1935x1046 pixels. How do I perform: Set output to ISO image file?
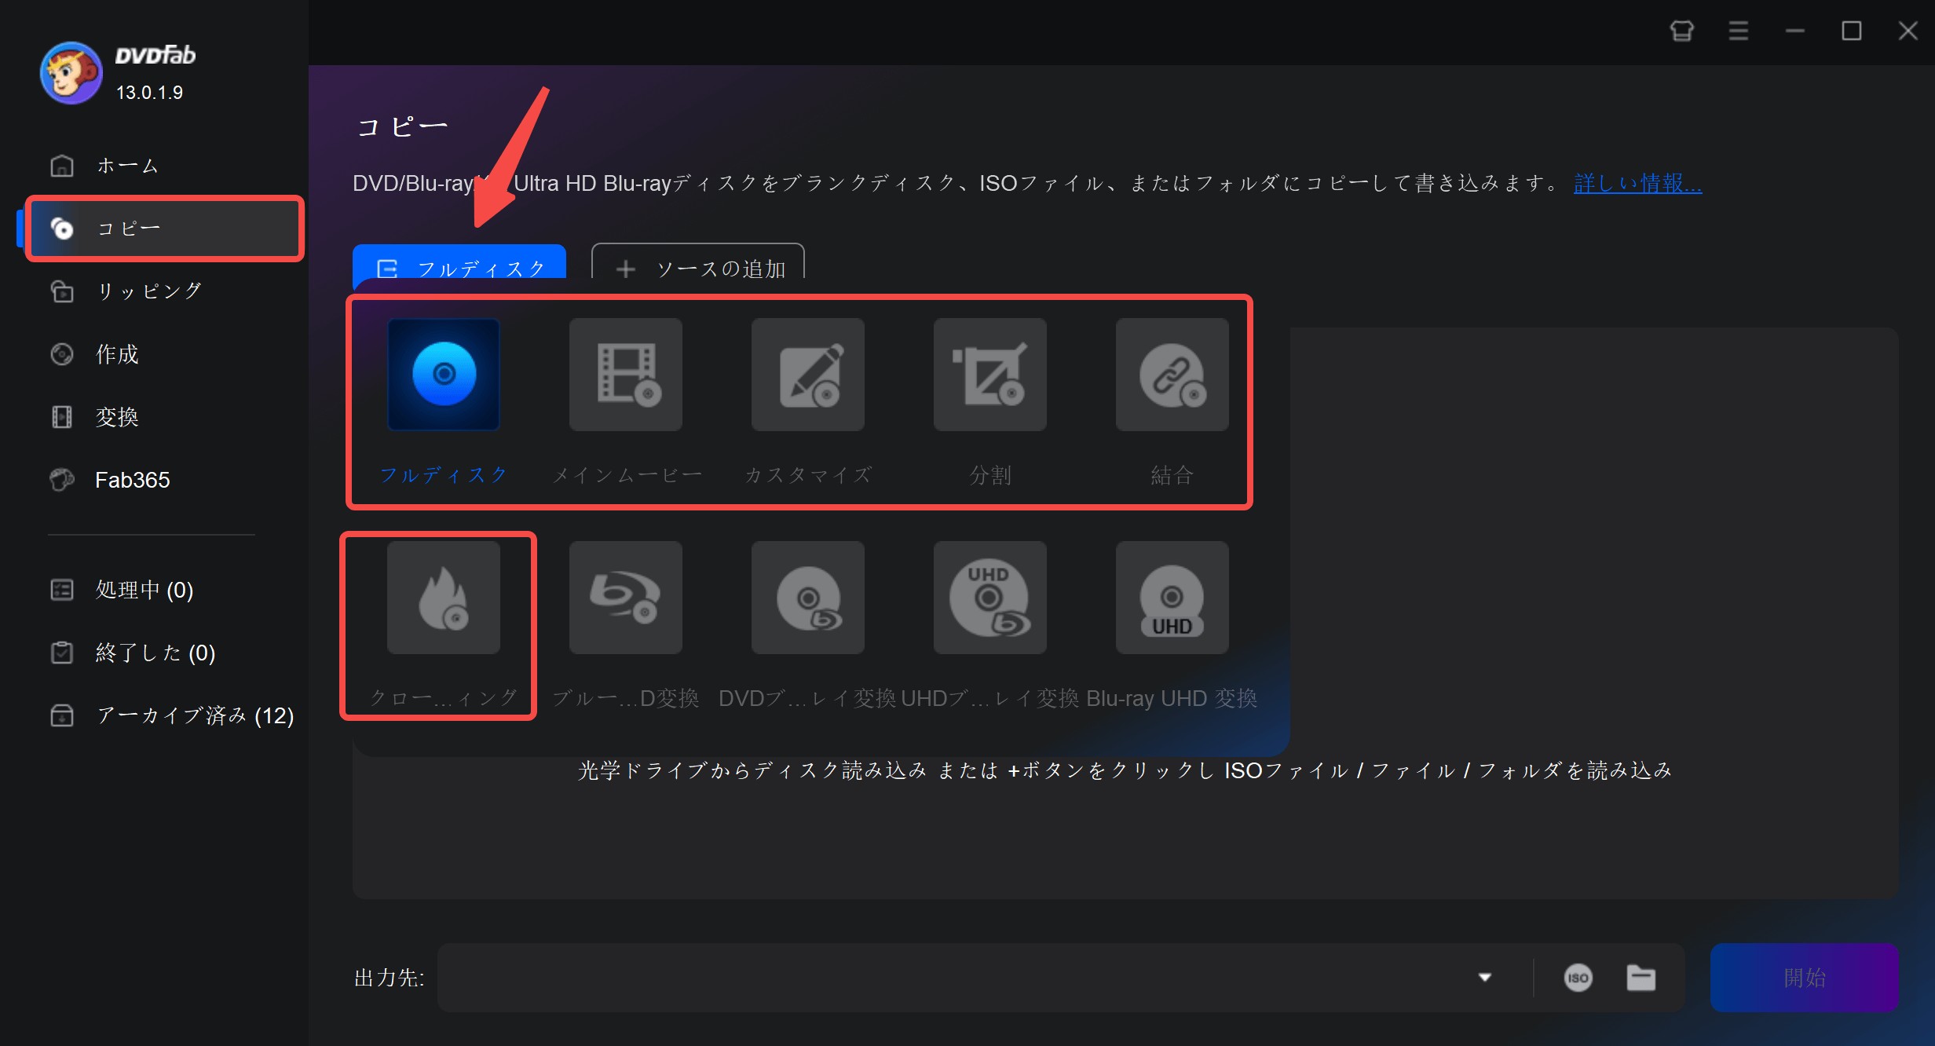click(1578, 978)
